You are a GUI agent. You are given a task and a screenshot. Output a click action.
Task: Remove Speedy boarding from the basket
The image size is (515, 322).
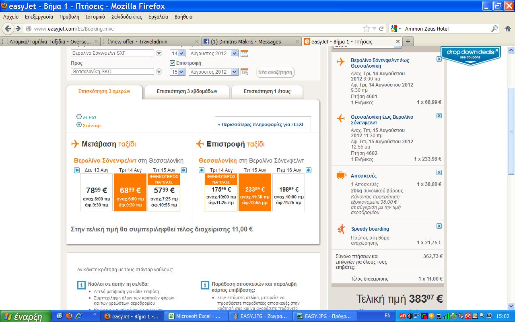coord(439,225)
